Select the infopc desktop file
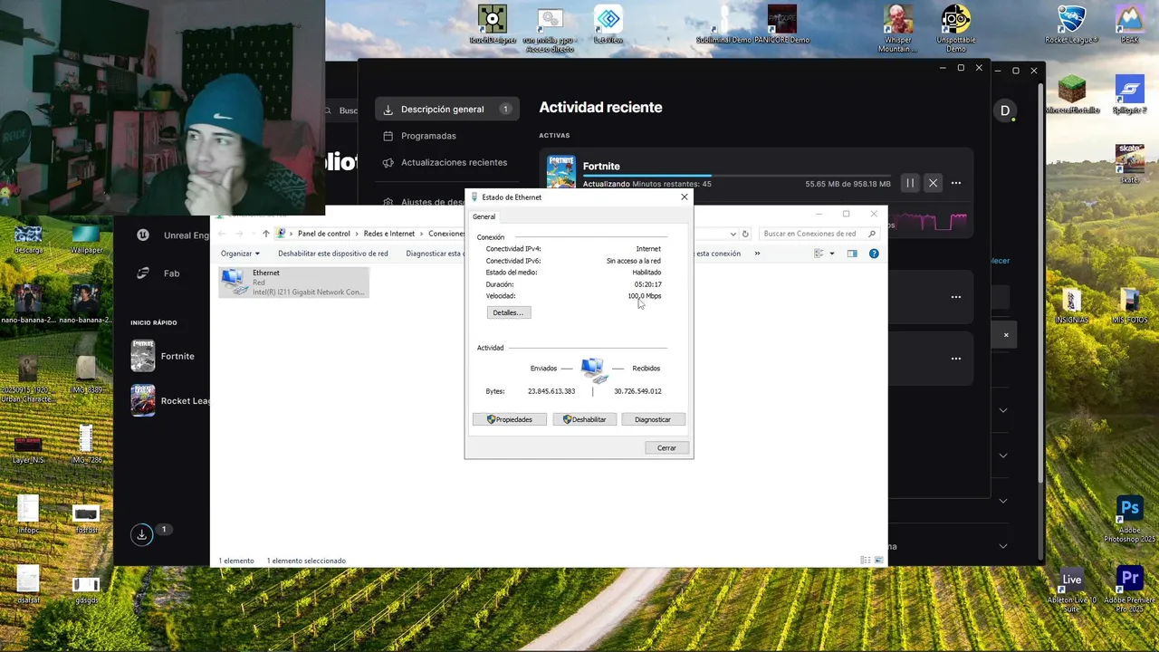This screenshot has width=1159, height=652. (28, 515)
